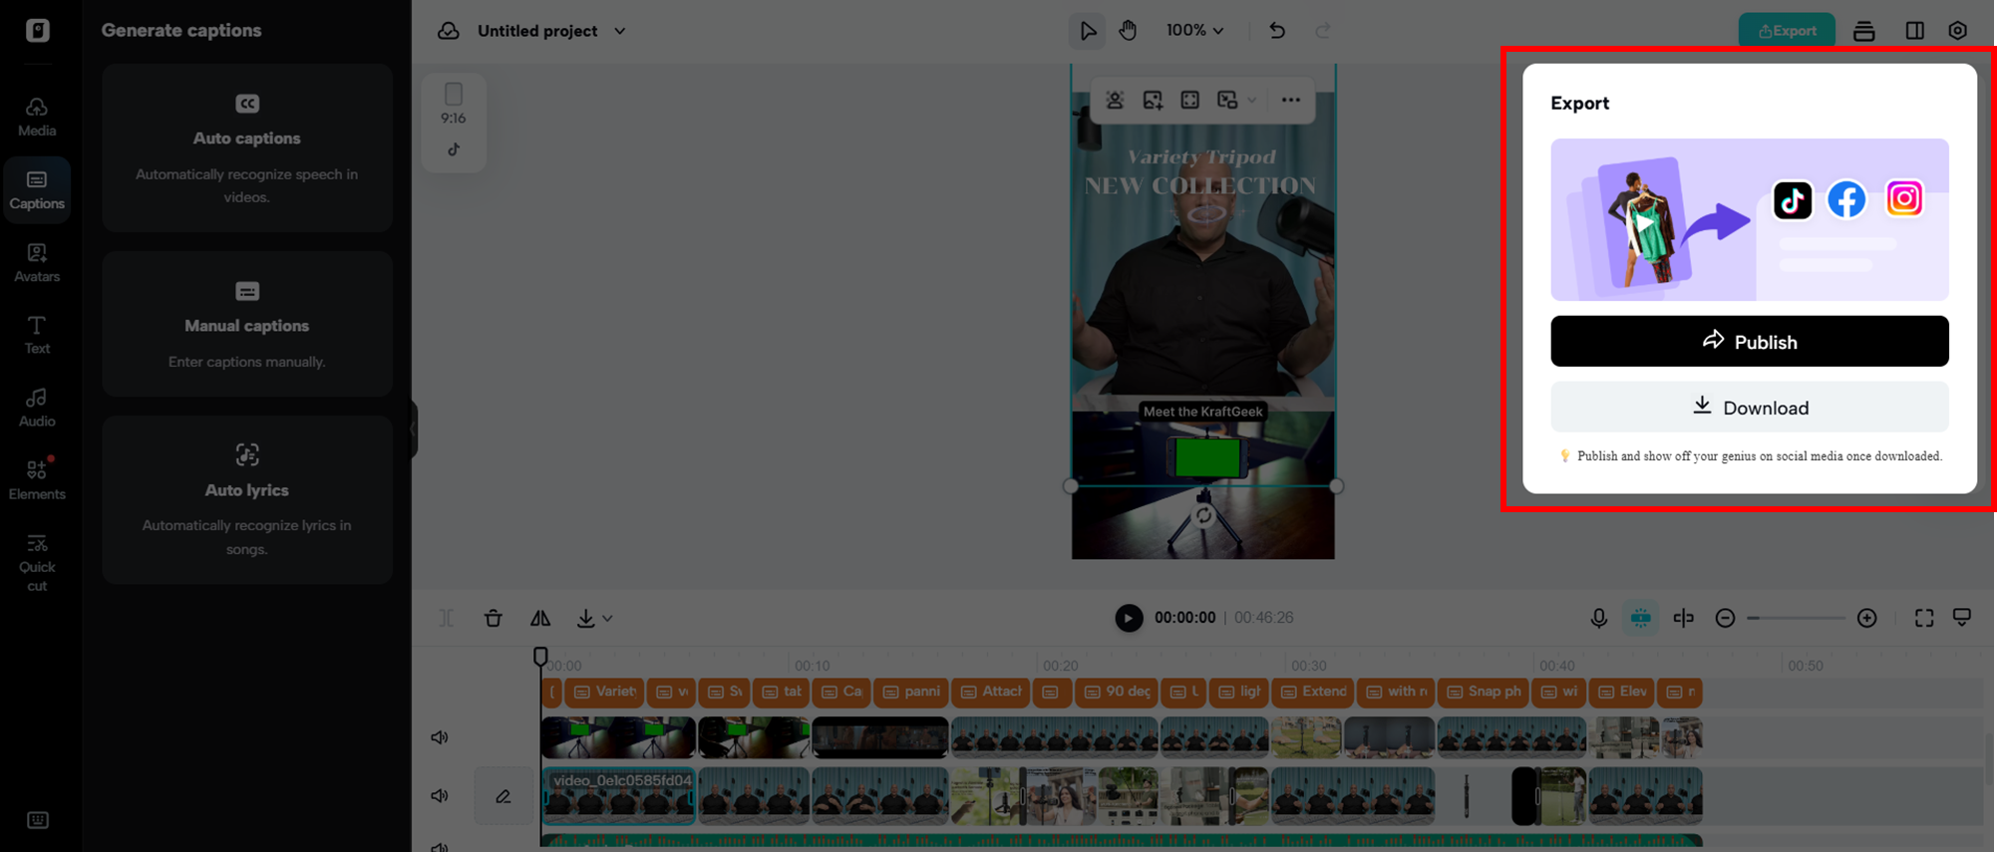Redo the last action

[1323, 31]
